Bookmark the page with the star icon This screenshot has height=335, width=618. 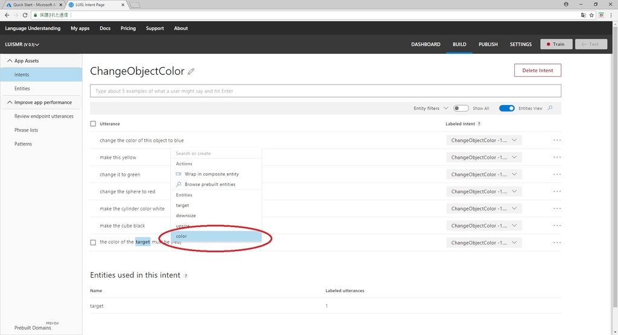[591, 15]
